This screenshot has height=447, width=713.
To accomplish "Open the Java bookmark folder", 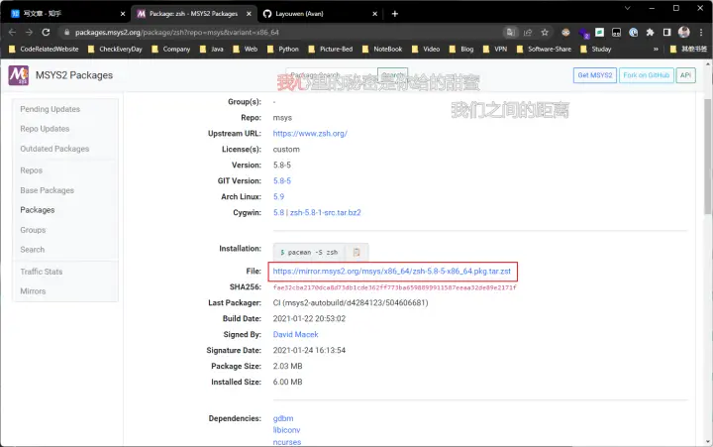I will coord(212,50).
